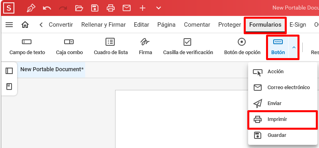Click the Botón tool

pos(278,47)
